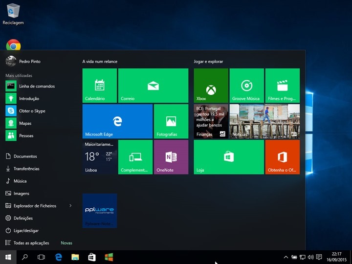Click Ligar/desligar power option
This screenshot has height=264, width=352.
click(22, 230)
